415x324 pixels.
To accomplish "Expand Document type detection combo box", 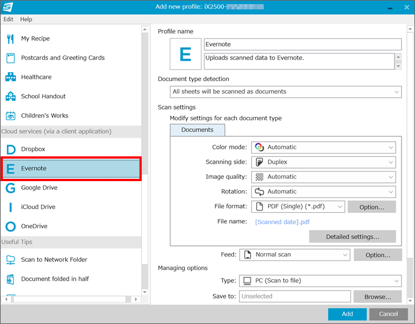I will [286, 92].
